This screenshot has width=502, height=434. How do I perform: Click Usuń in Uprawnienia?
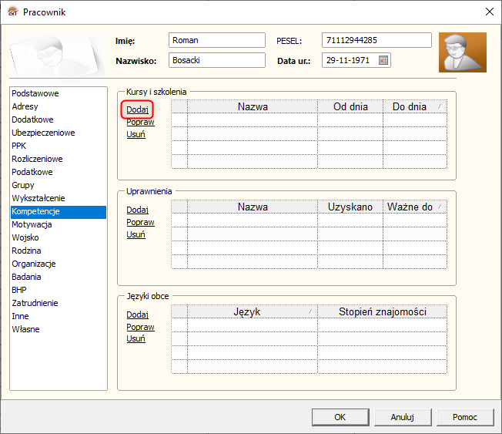pos(136,234)
